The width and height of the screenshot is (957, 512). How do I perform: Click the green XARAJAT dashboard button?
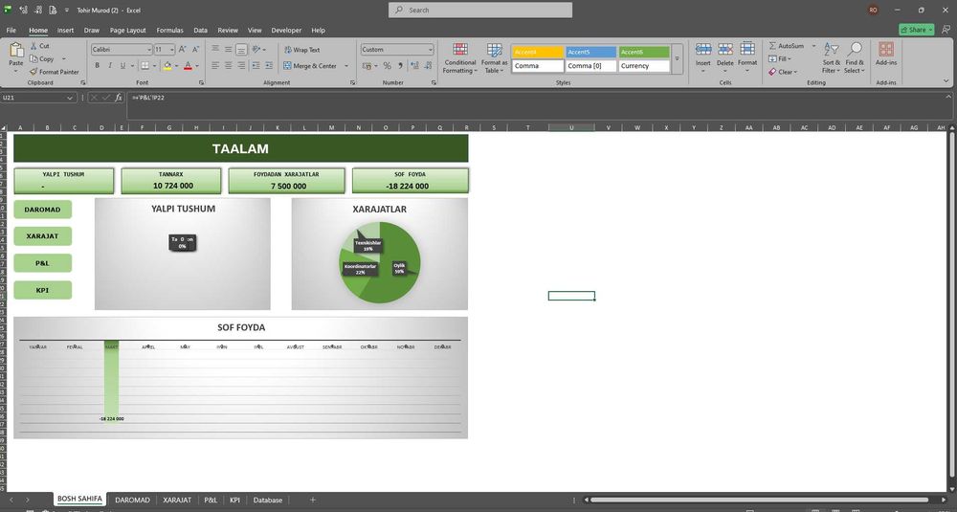coord(42,236)
